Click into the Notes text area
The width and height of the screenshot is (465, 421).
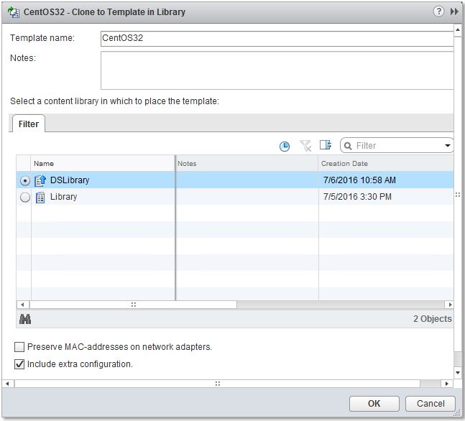(x=277, y=70)
